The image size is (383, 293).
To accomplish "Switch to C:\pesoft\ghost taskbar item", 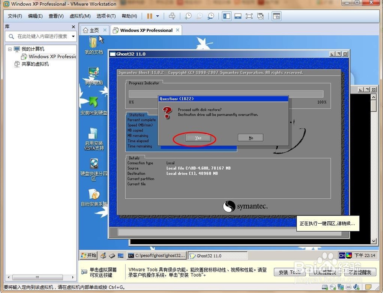I will tap(157, 255).
